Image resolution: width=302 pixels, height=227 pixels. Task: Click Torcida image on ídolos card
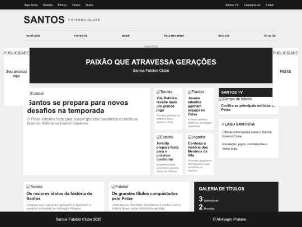(35, 187)
